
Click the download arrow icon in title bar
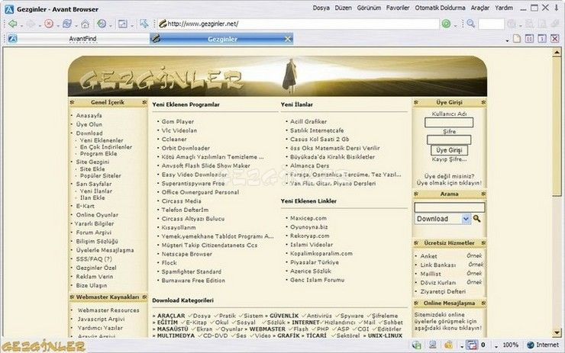click(557, 8)
